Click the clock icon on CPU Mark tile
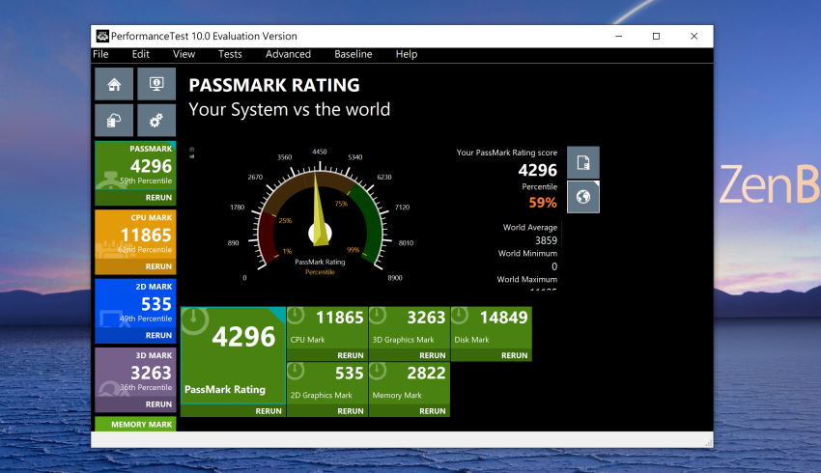Screen dimensions: 821x473 (x=296, y=316)
